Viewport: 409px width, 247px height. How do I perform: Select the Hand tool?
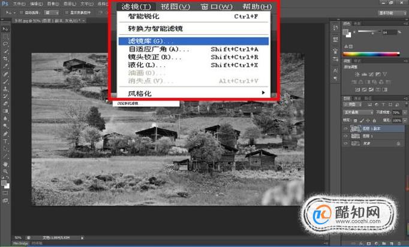[x=5, y=164]
